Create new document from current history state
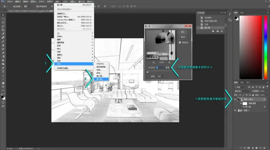The width and height of the screenshot is (270, 150). 213,31
